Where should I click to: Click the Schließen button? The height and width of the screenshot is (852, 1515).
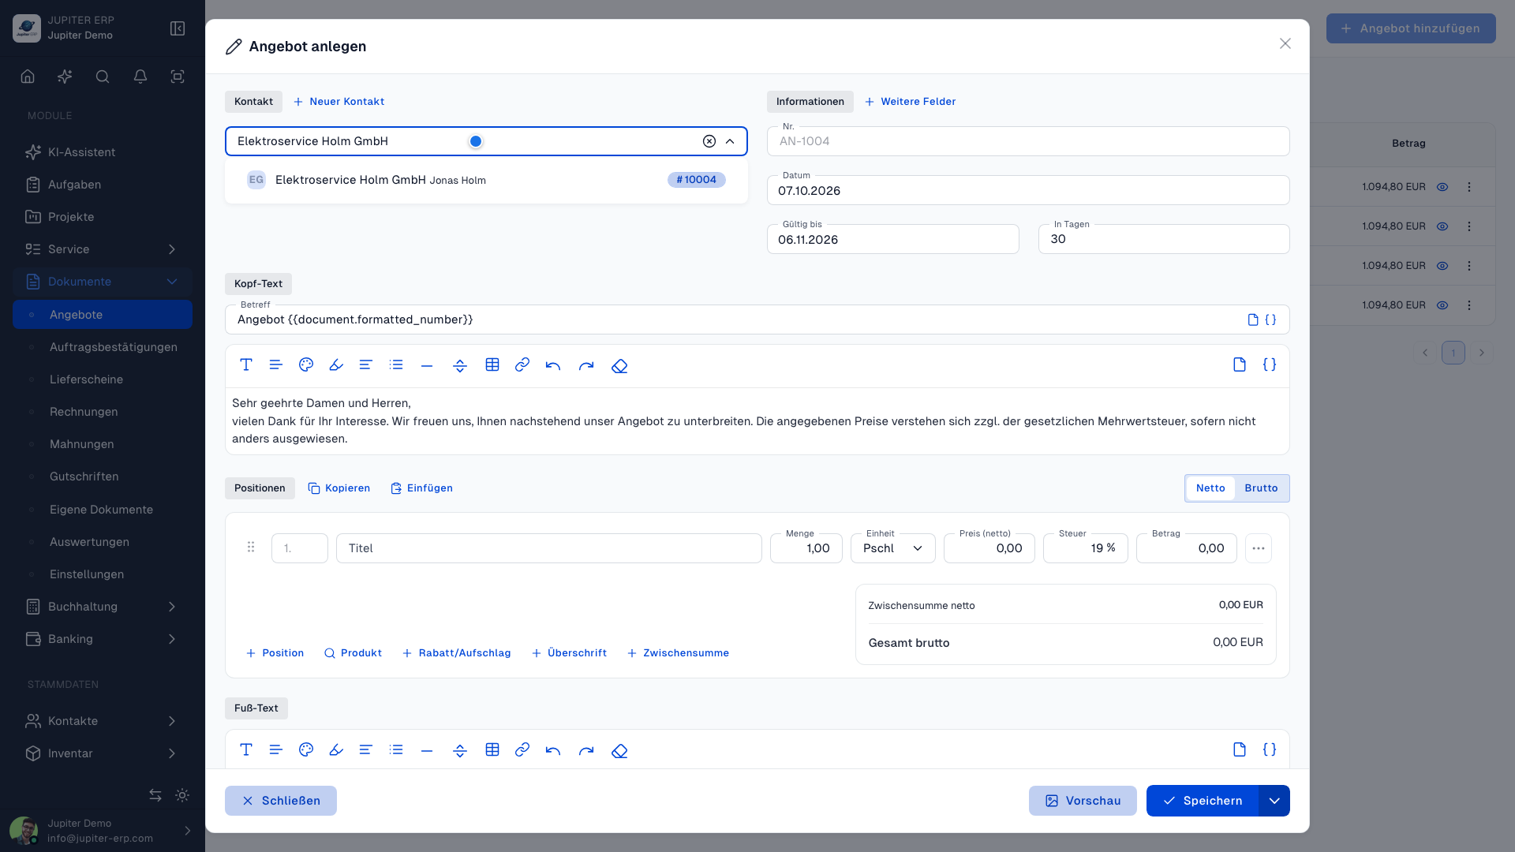coord(280,801)
